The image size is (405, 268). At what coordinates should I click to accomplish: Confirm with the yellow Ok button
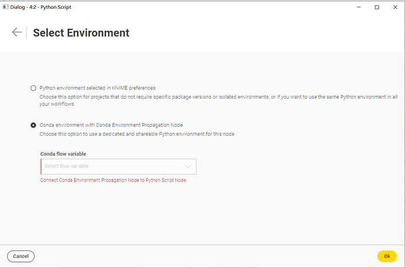[387, 256]
